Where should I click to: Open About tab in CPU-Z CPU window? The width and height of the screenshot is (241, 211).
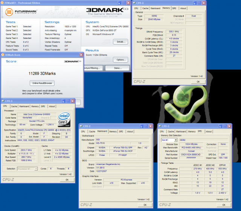tap(52, 106)
